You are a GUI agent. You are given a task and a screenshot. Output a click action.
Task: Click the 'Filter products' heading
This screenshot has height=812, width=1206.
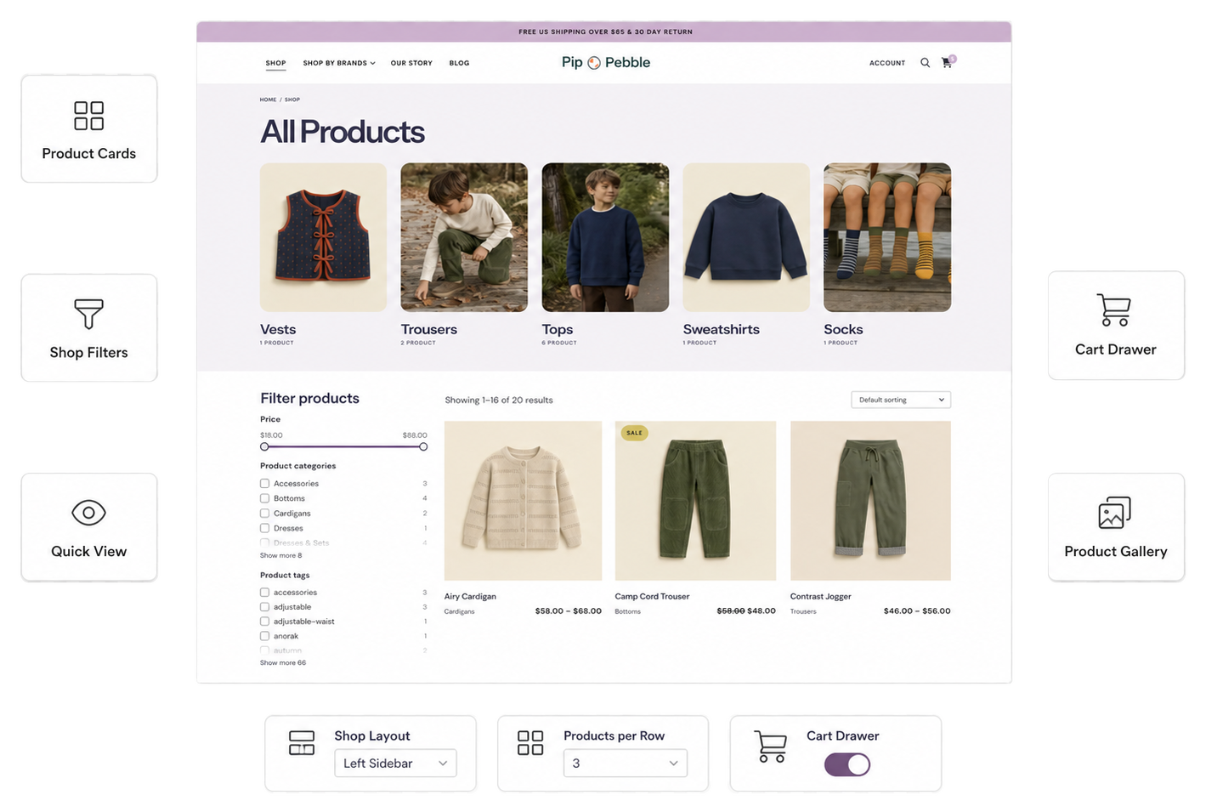coord(309,398)
